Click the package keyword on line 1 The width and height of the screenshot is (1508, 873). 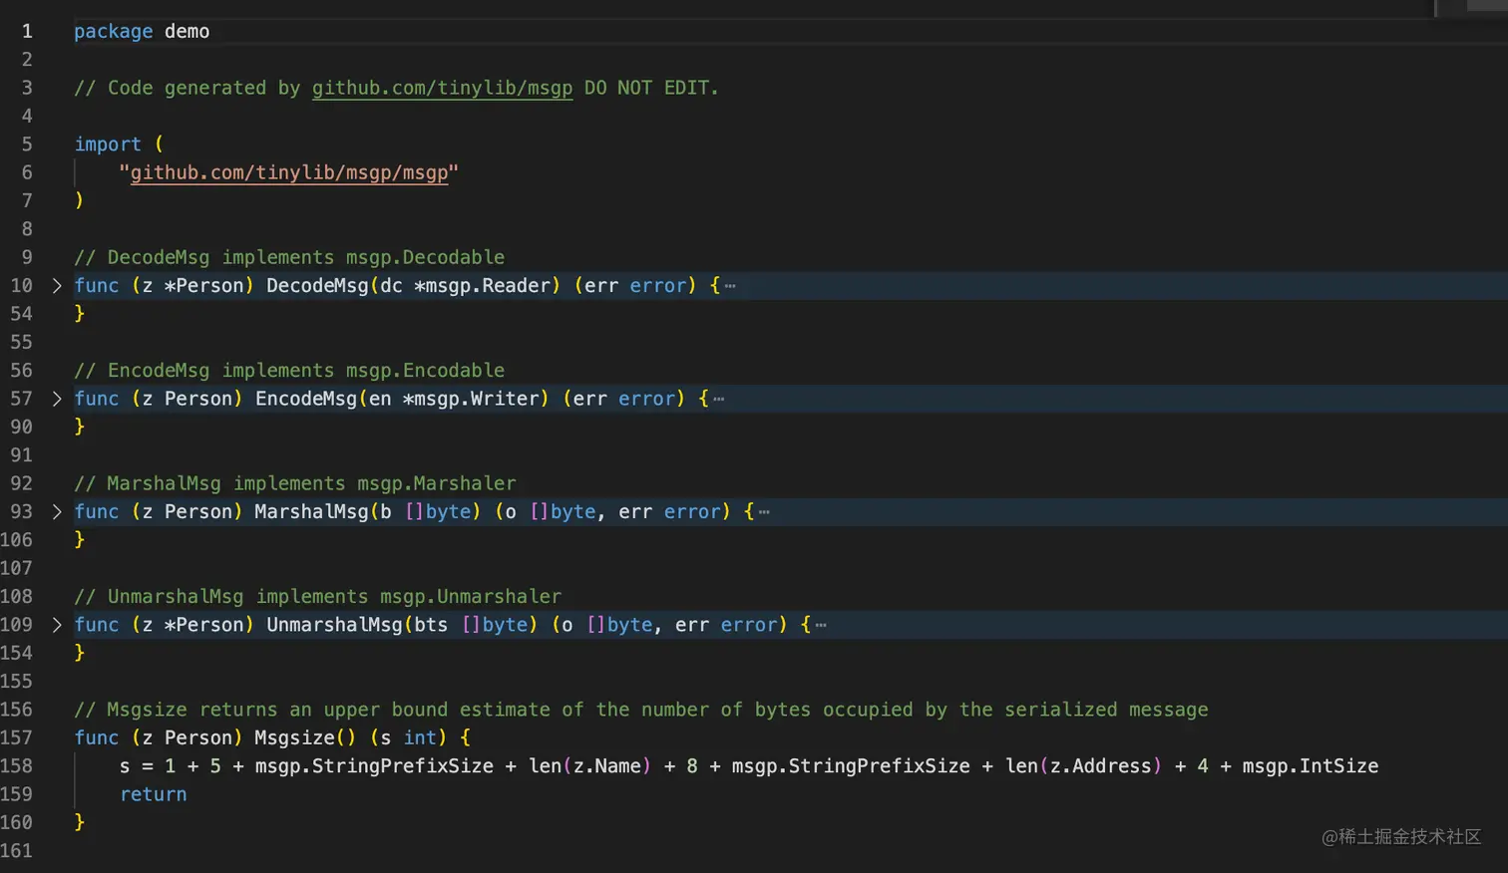[x=113, y=31]
